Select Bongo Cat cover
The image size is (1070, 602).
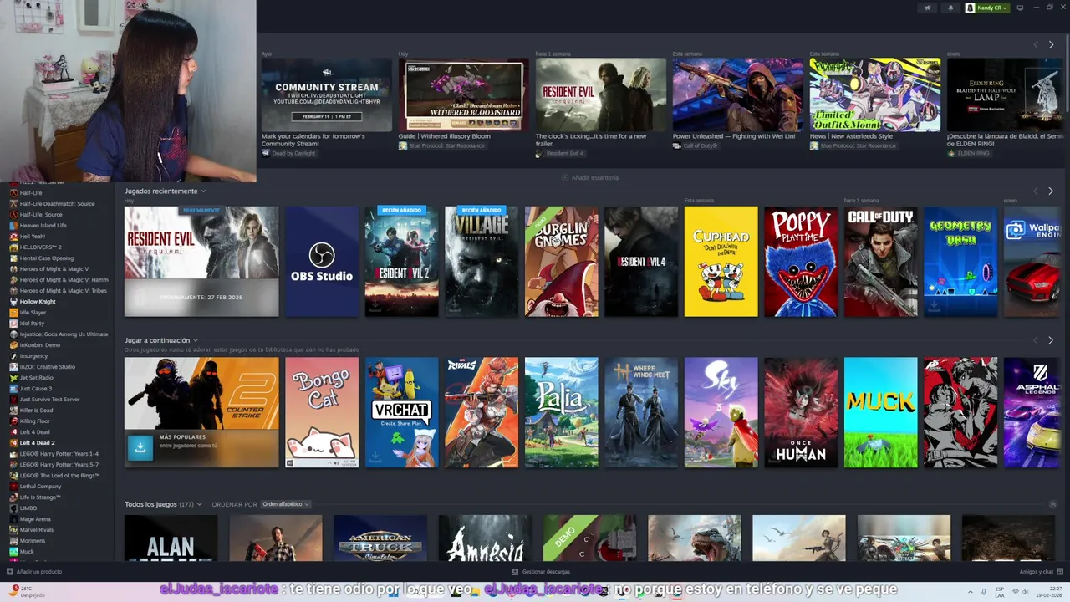coord(322,412)
